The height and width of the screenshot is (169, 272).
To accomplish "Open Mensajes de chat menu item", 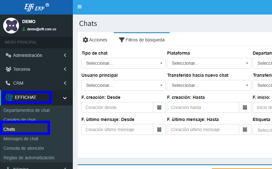I will 21,139.
